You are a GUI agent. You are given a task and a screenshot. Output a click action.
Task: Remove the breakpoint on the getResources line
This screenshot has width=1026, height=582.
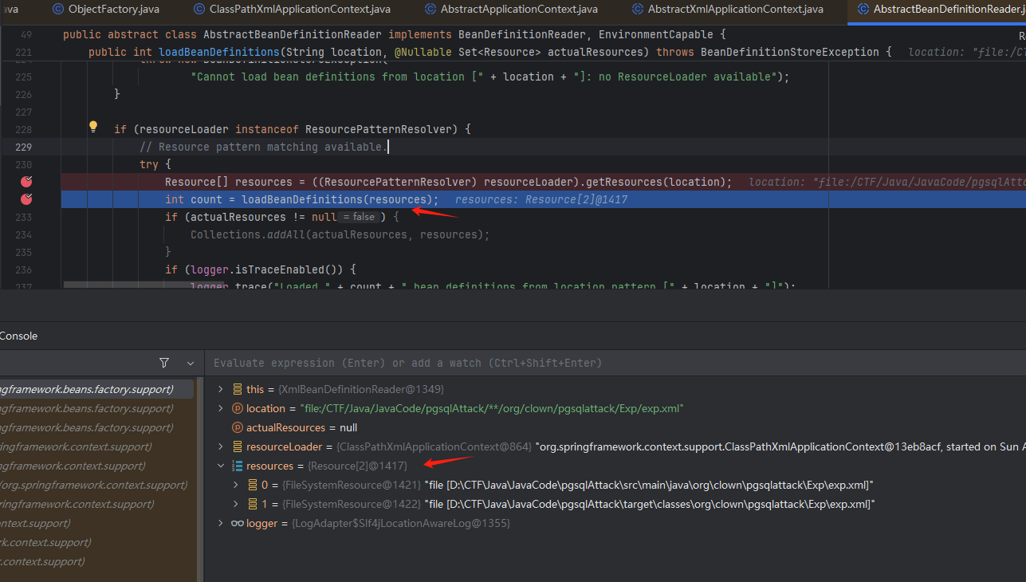coord(26,182)
